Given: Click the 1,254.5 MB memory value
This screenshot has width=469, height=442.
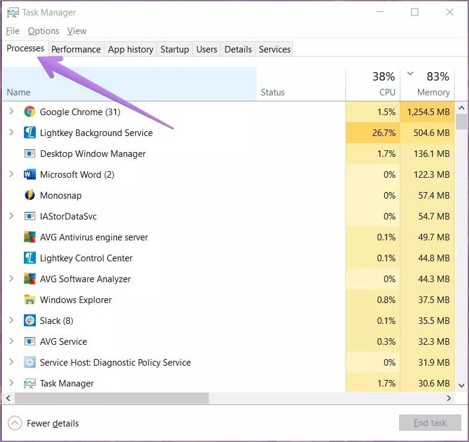Looking at the screenshot, I should click(x=428, y=112).
